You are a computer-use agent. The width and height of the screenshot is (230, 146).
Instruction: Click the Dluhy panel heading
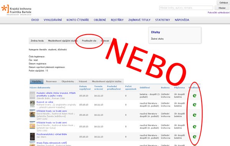(156, 32)
